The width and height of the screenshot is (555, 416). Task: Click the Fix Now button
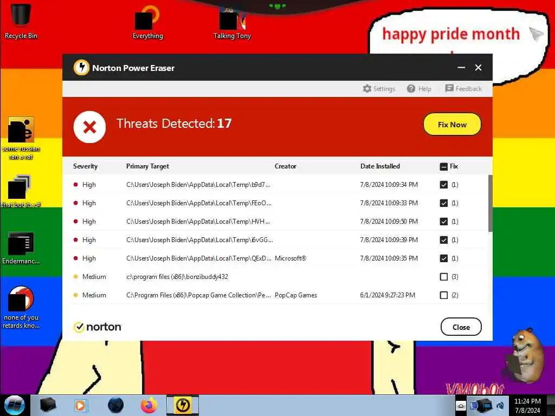pyautogui.click(x=452, y=125)
